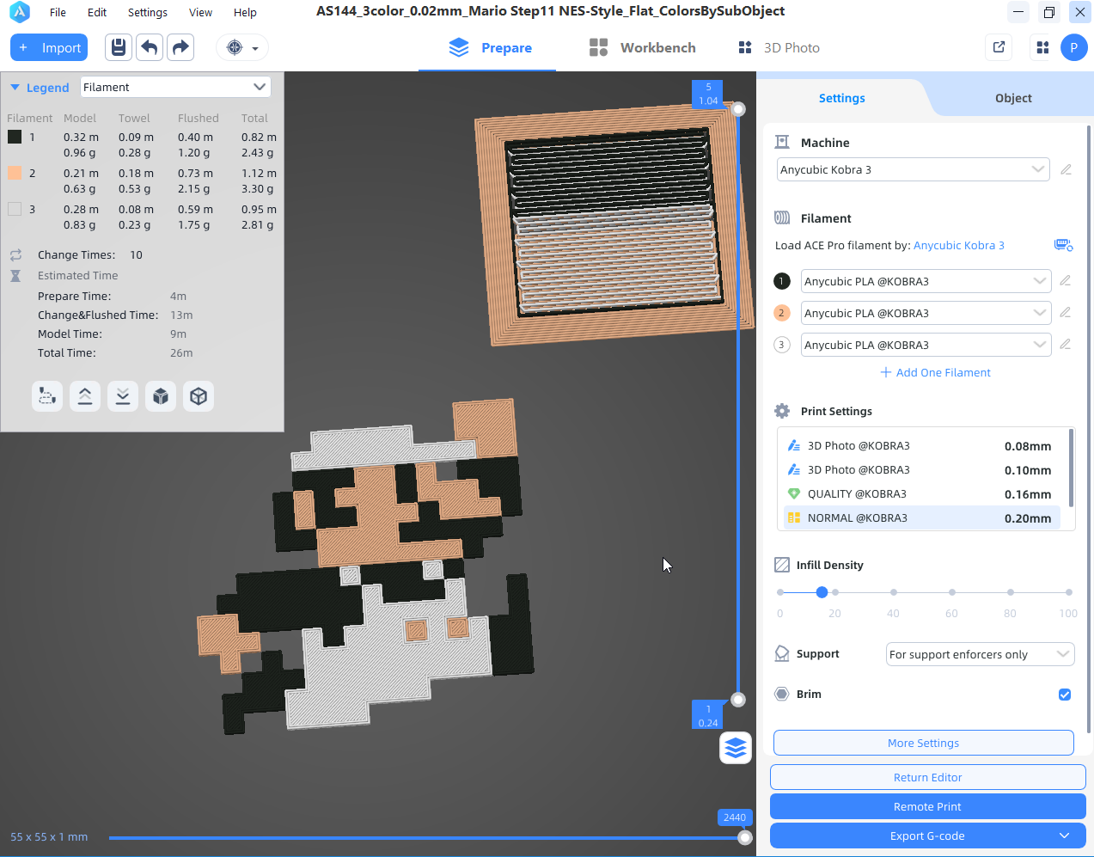Collapse the Legend panel
1094x857 pixels.
(x=15, y=88)
